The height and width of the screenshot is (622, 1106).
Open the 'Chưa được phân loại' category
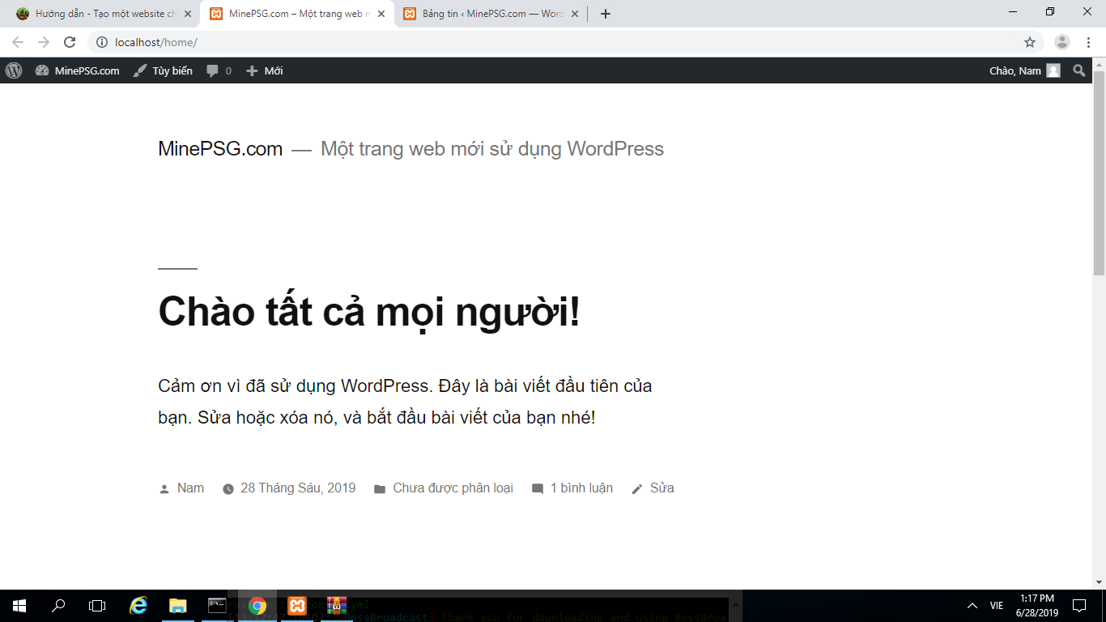tap(453, 488)
